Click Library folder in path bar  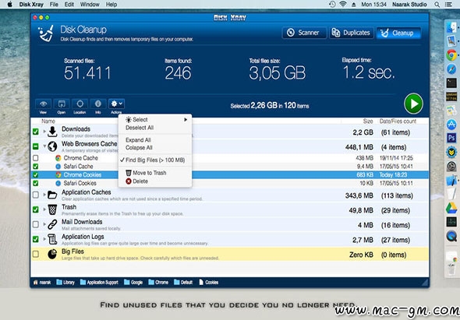pos(65,282)
